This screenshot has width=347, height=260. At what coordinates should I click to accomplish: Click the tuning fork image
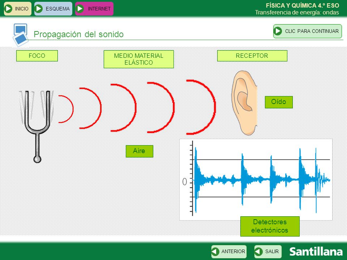(37, 126)
